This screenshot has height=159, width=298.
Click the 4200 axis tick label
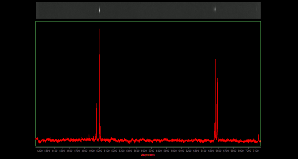click(40, 151)
